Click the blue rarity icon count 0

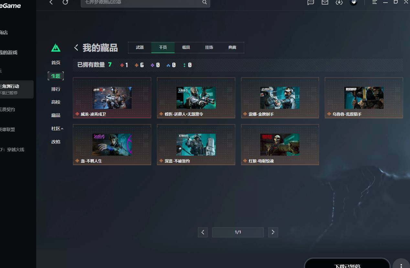[x=171, y=65]
